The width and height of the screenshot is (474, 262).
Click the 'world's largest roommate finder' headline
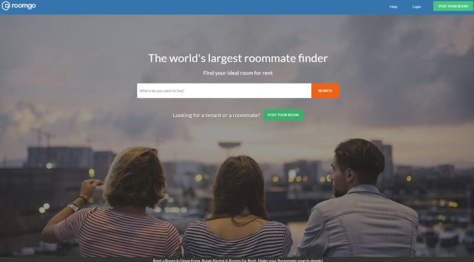click(238, 58)
